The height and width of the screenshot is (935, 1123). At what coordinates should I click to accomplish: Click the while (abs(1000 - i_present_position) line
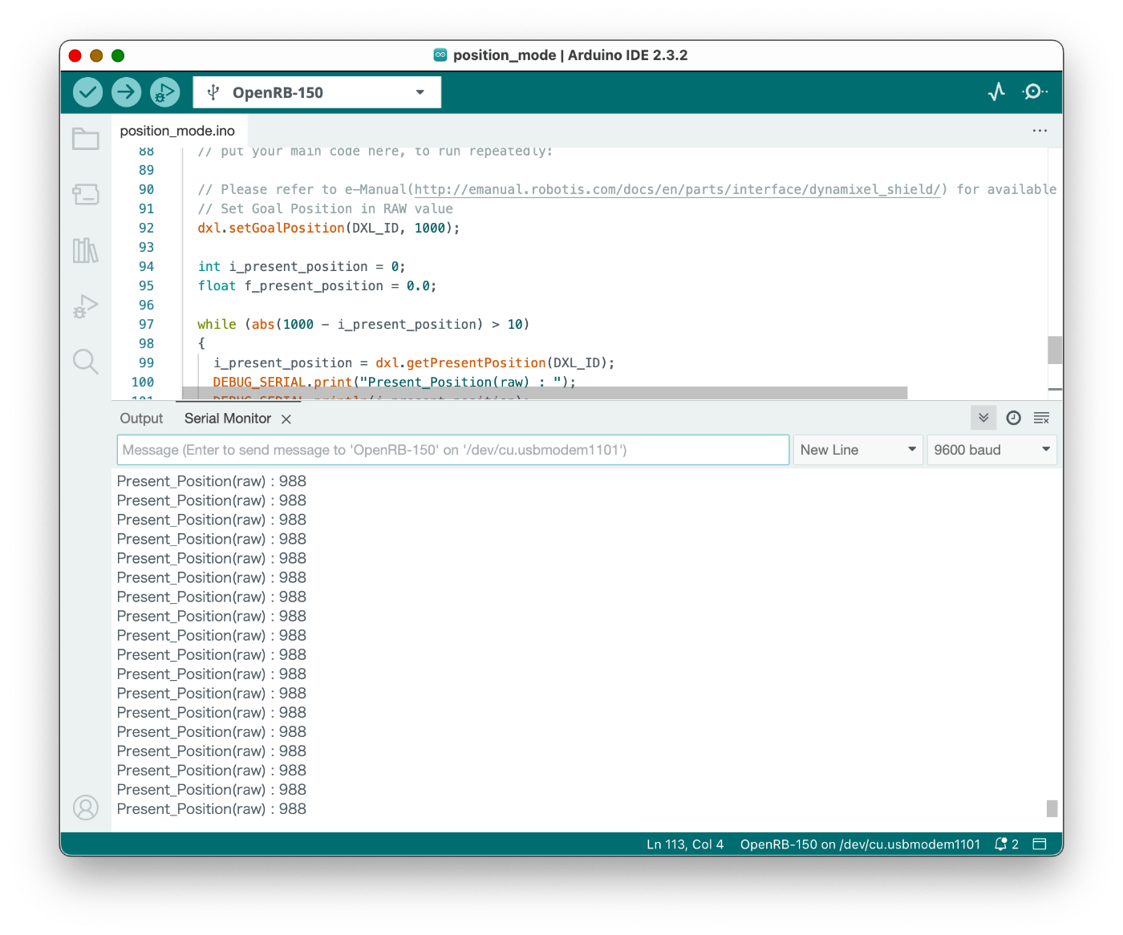[363, 324]
